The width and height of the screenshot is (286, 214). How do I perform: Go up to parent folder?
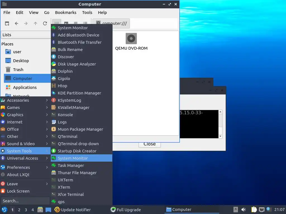(x=35, y=23)
